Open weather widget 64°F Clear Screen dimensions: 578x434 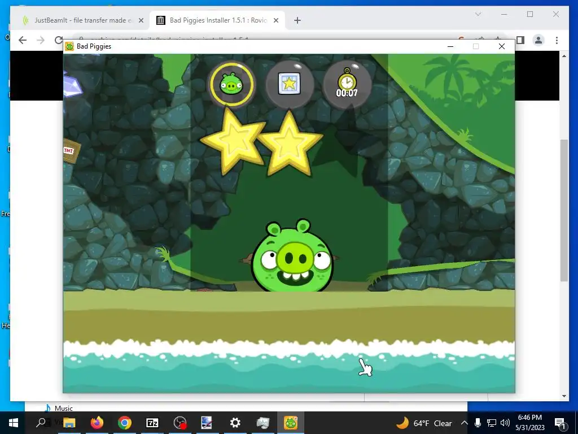pos(424,423)
